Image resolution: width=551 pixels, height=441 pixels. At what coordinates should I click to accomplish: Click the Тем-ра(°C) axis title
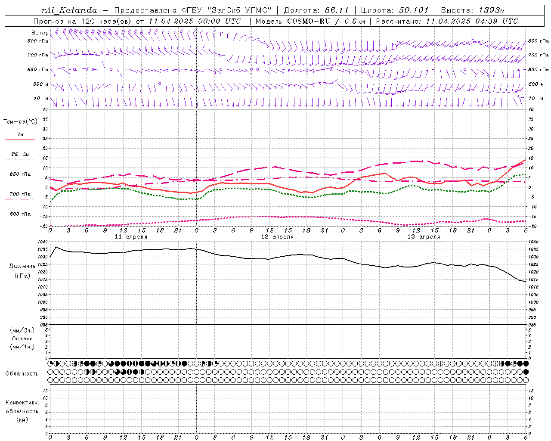point(20,122)
